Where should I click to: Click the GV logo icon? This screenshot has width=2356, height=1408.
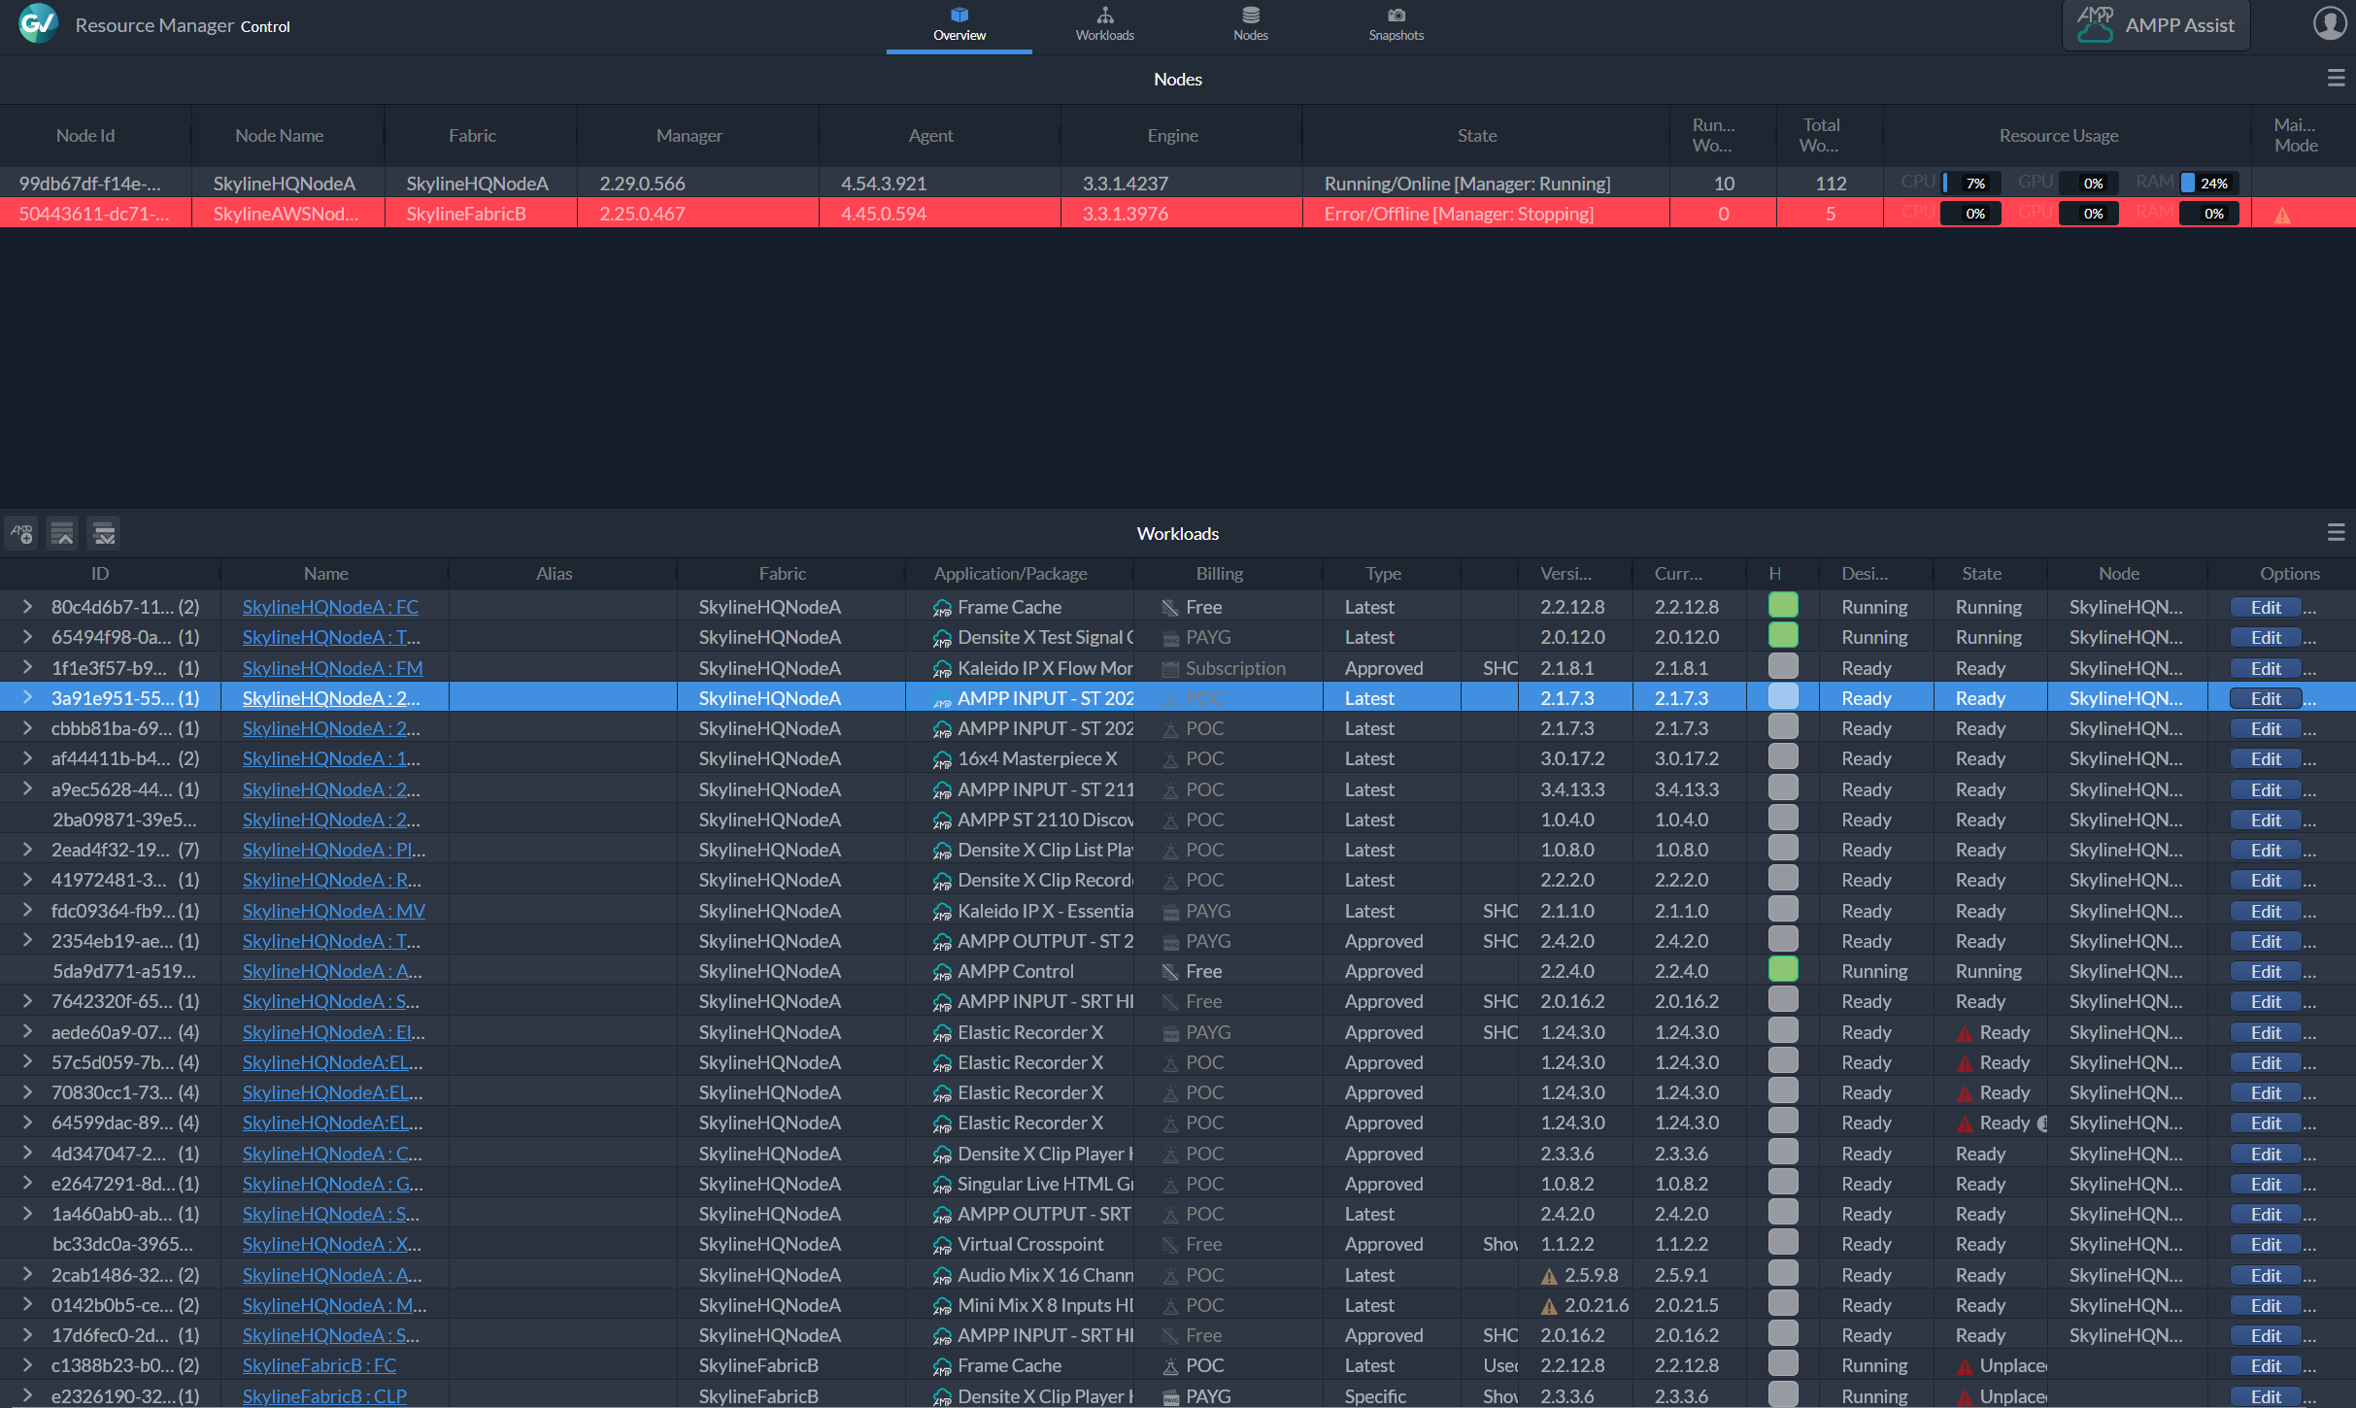coord(39,23)
